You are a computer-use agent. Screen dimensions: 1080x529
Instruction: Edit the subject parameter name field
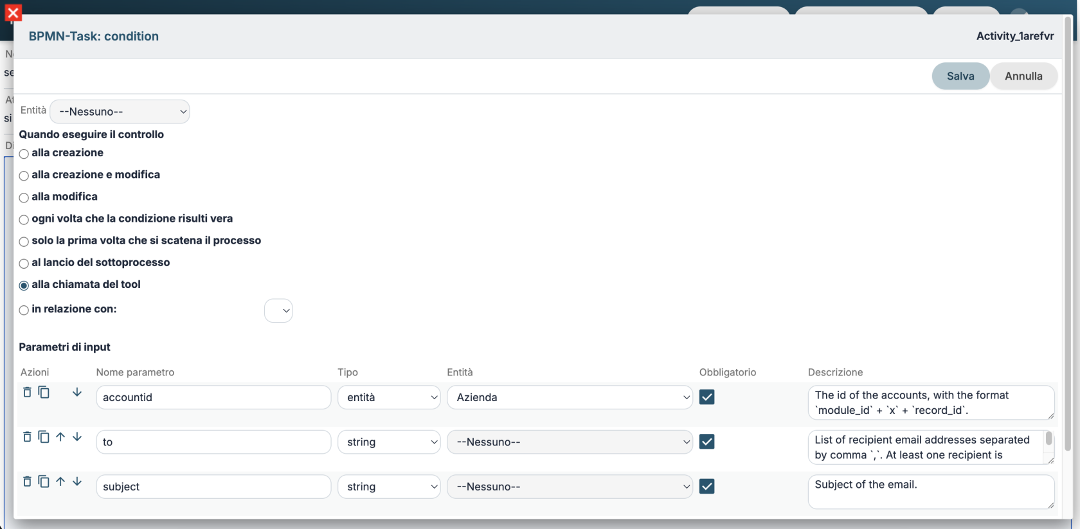[213, 487]
